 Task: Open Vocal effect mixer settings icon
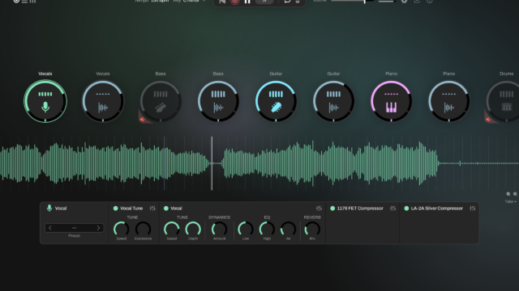[x=319, y=209]
